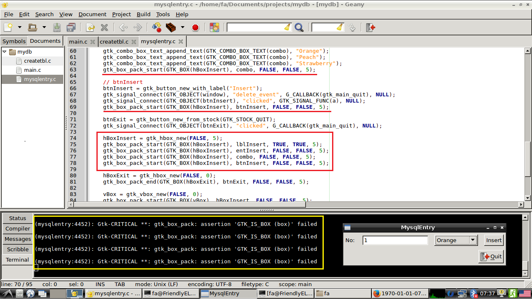Navigate forward to next location
This screenshot has height=299, width=532.
pos(138,27)
